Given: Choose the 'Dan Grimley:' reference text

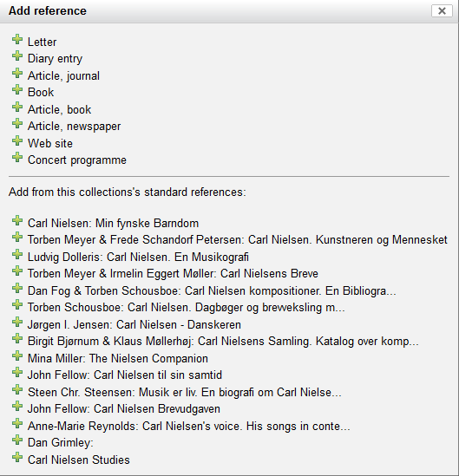Looking at the screenshot, I should tap(61, 442).
